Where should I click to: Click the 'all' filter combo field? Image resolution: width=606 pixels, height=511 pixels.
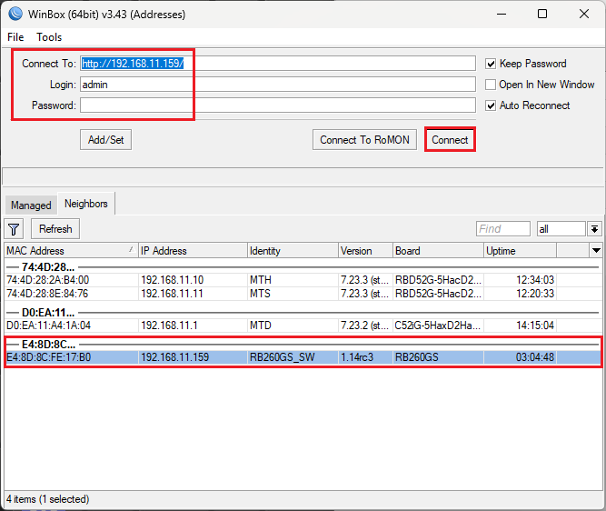561,229
